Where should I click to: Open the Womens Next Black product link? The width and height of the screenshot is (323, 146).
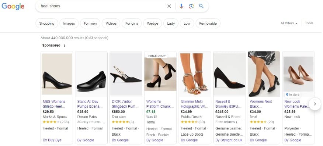pos(261,104)
